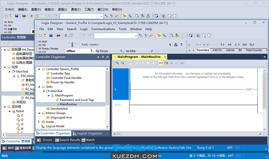Open Logic menu in front window
The height and width of the screenshot is (159, 269).
coord(84,29)
